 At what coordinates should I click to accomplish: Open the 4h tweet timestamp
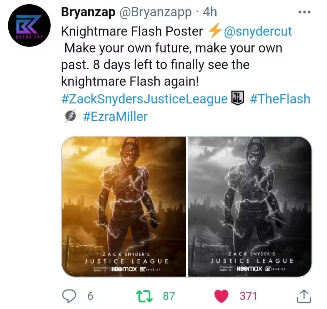pos(210,12)
